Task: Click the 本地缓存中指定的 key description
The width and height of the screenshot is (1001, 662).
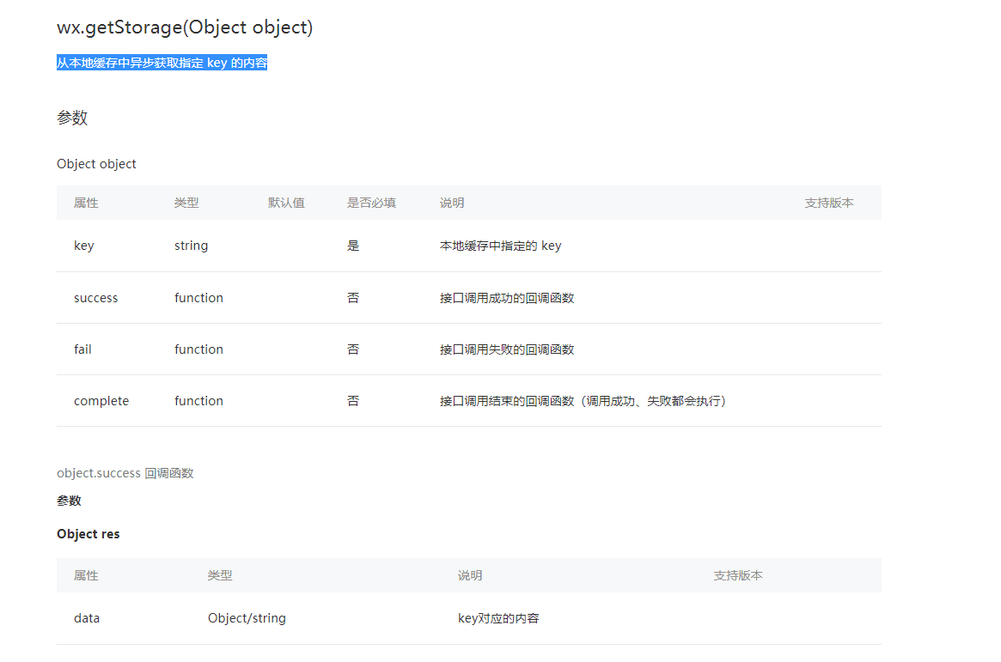Action: (500, 246)
